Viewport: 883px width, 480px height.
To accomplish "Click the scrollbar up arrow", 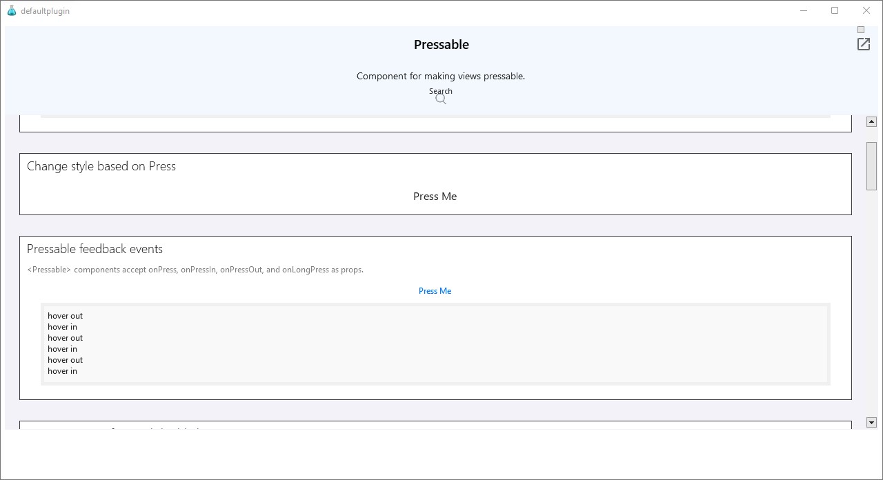I will click(x=871, y=121).
